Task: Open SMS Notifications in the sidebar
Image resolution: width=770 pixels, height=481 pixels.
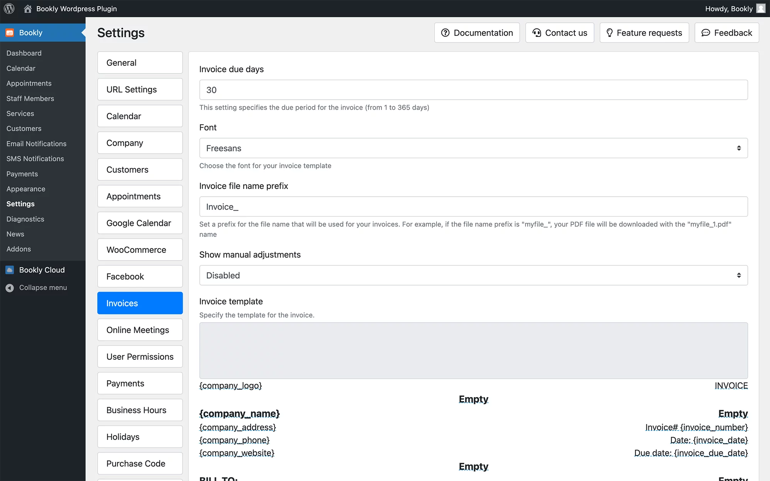Action: coord(35,159)
